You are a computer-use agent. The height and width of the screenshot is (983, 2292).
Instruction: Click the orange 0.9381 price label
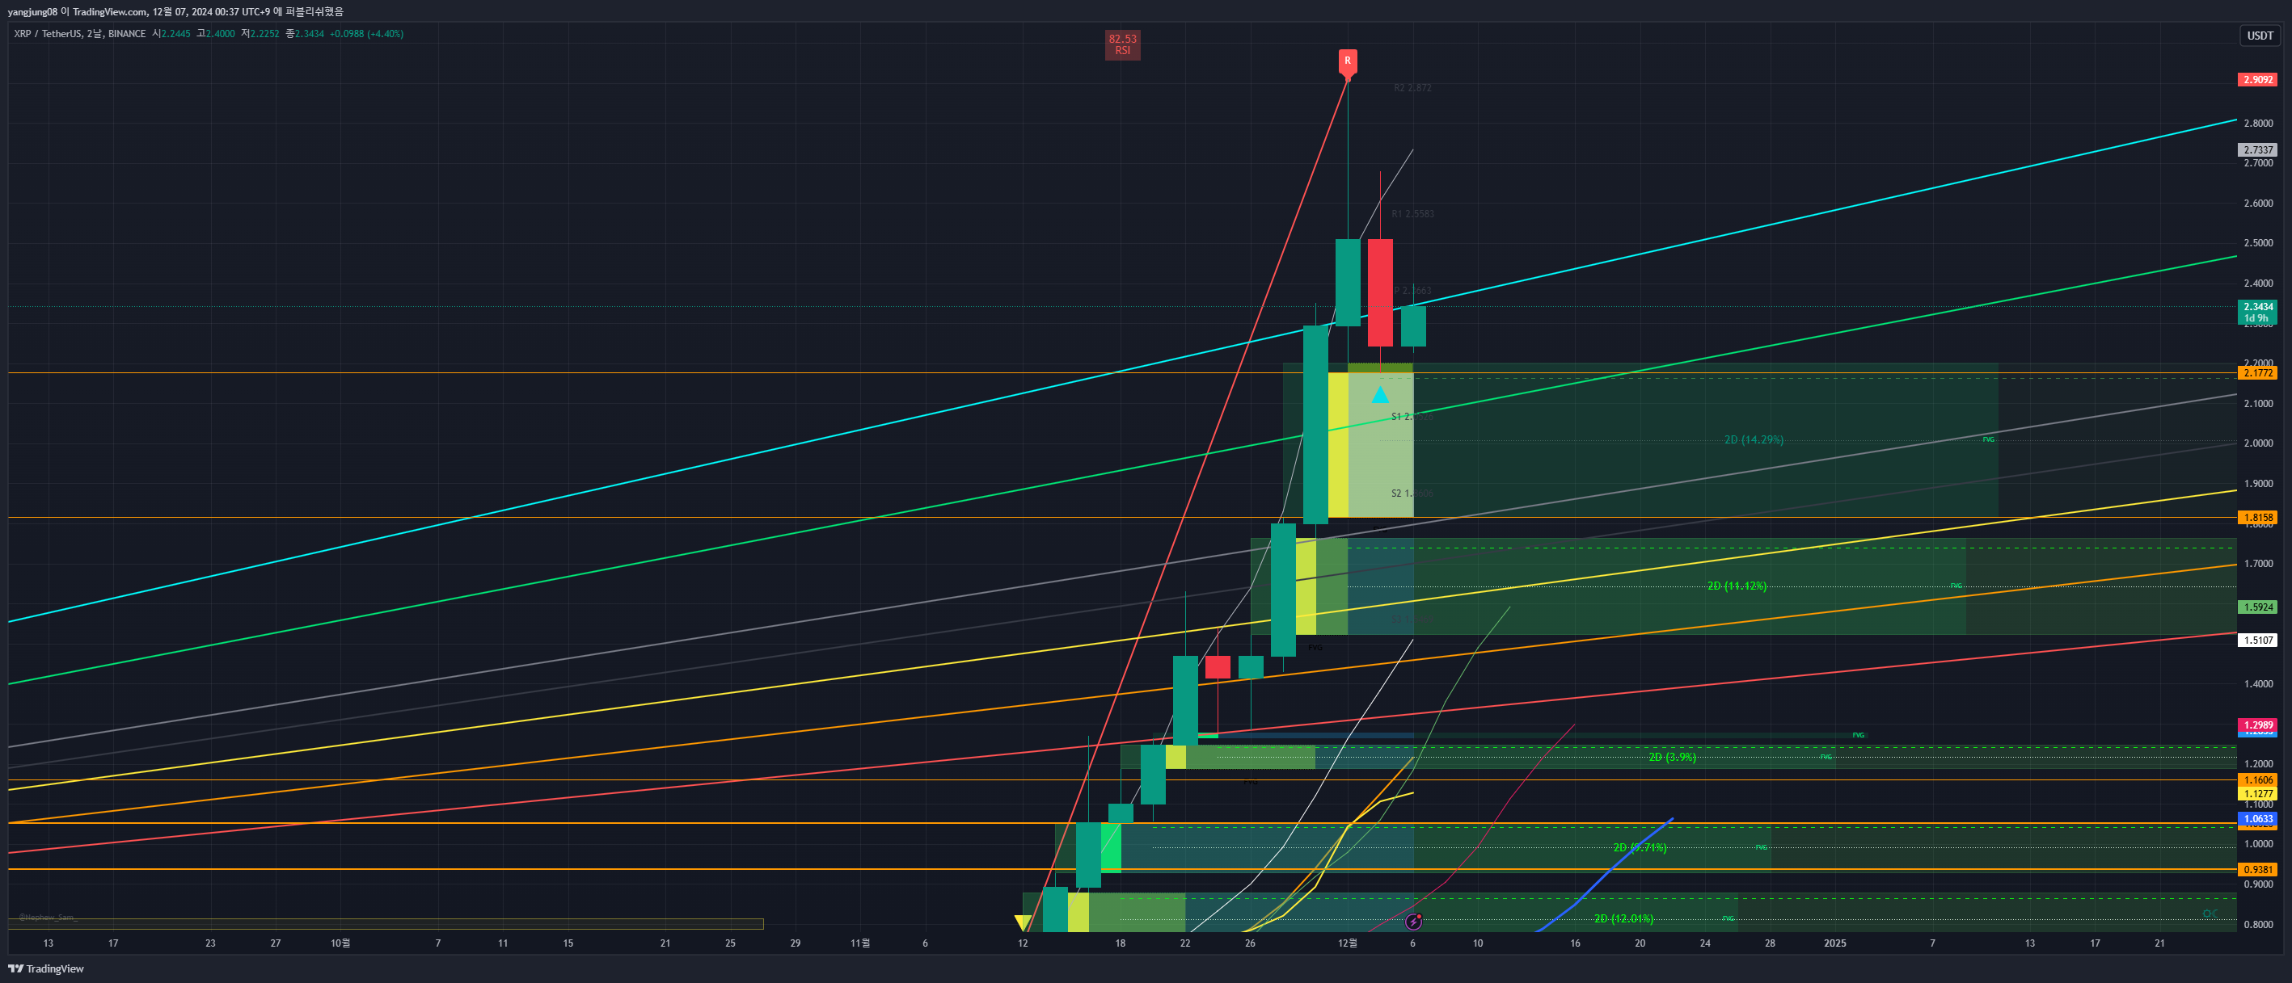(x=2257, y=870)
